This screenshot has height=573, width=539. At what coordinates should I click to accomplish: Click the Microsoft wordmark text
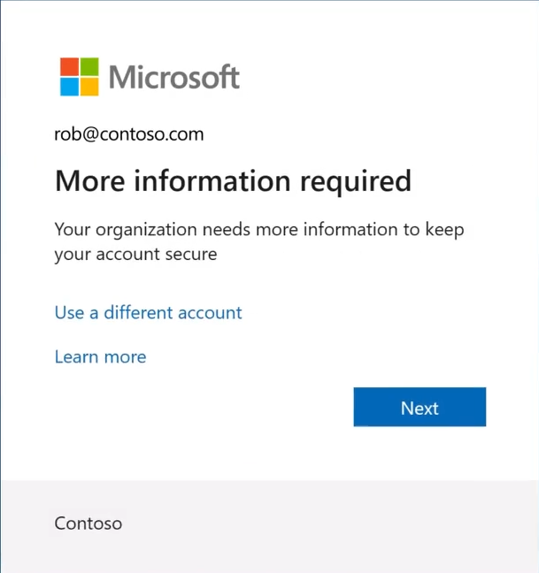point(174,77)
